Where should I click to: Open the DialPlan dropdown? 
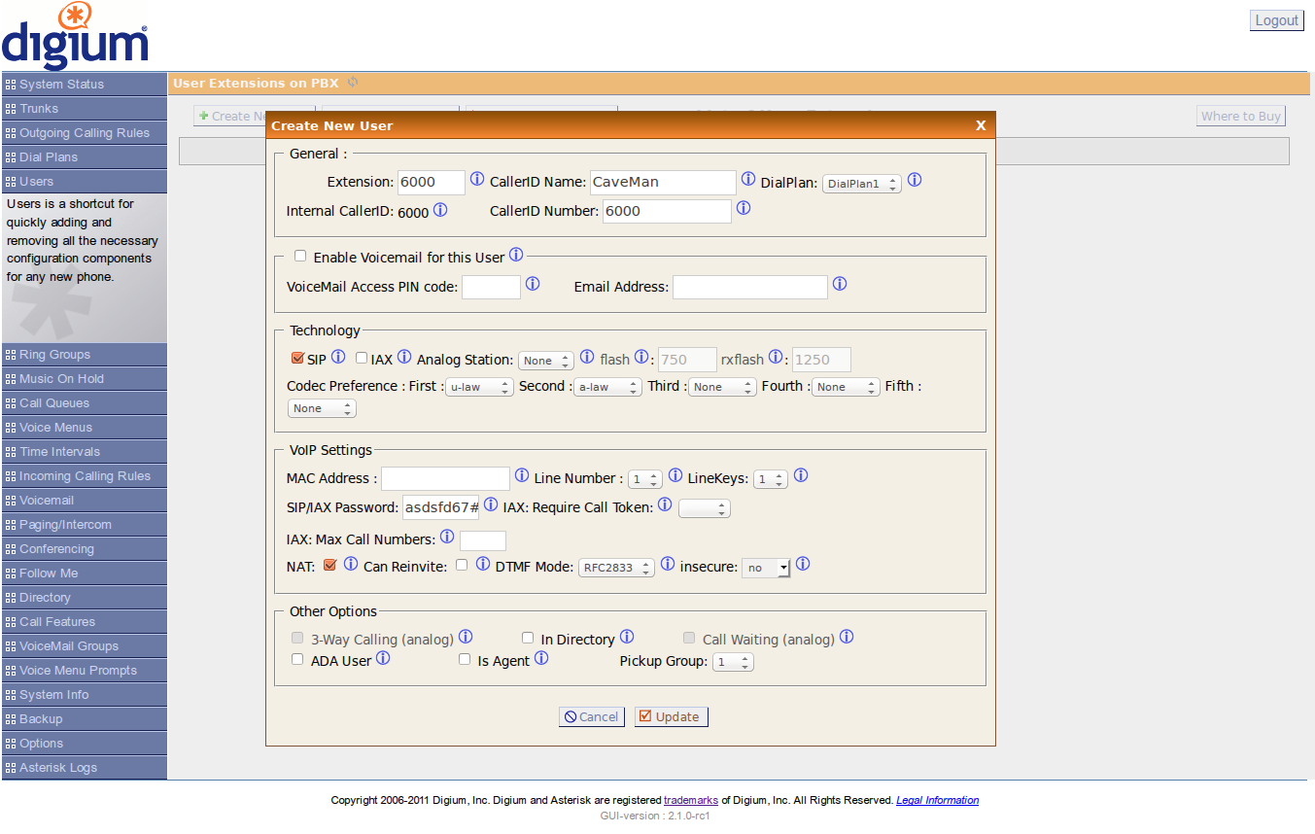(x=862, y=184)
